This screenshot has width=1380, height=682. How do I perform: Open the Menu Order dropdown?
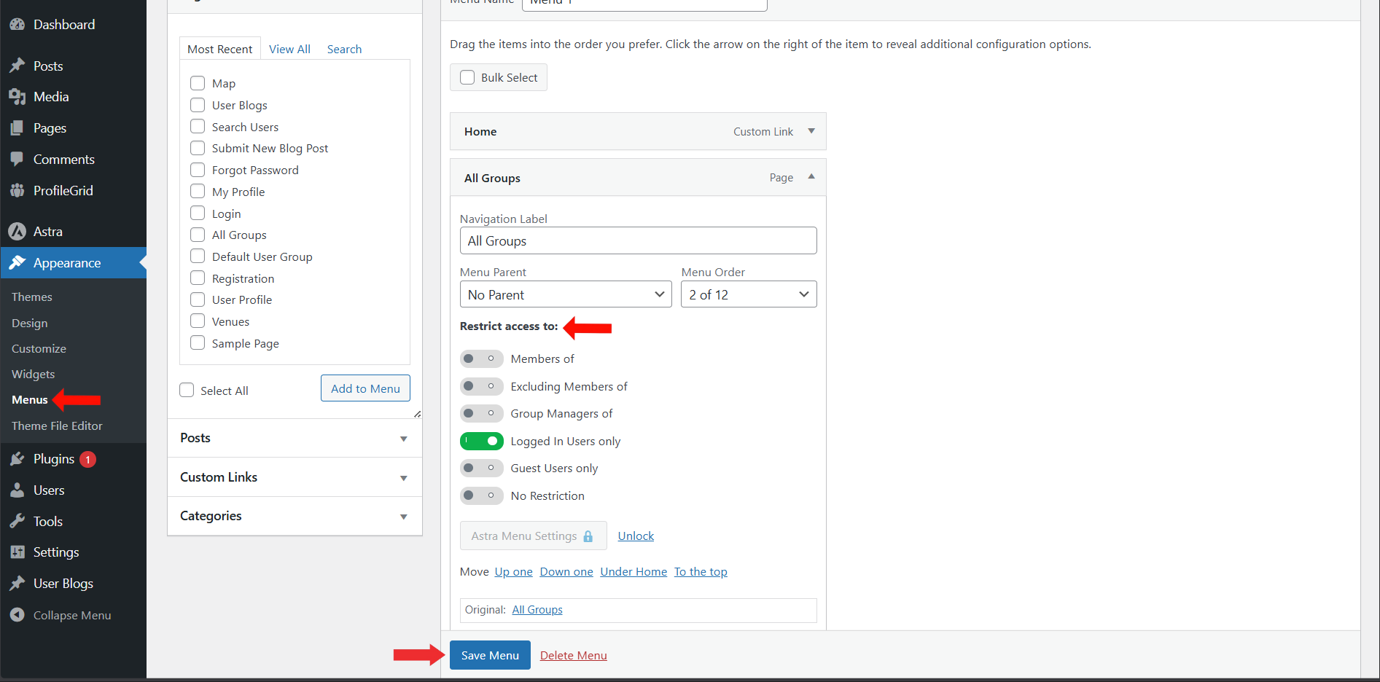click(748, 295)
